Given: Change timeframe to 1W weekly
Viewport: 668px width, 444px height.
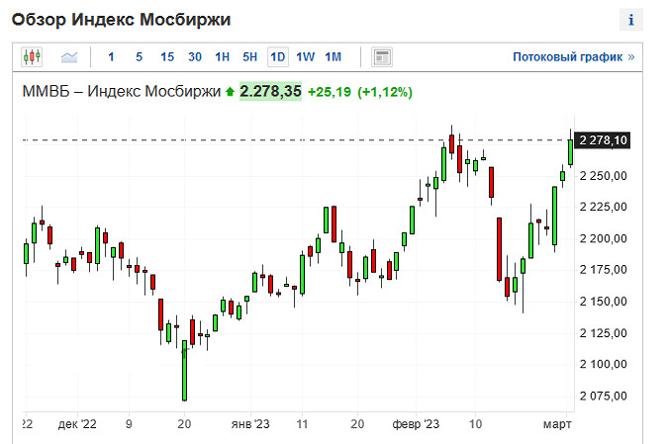Looking at the screenshot, I should [306, 57].
